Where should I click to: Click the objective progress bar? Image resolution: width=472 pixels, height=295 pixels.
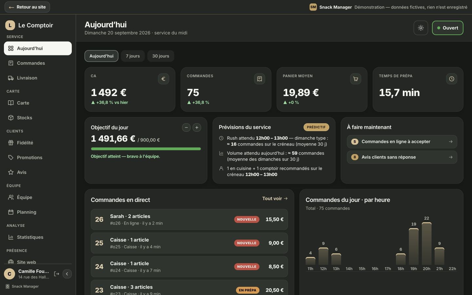[x=146, y=149]
